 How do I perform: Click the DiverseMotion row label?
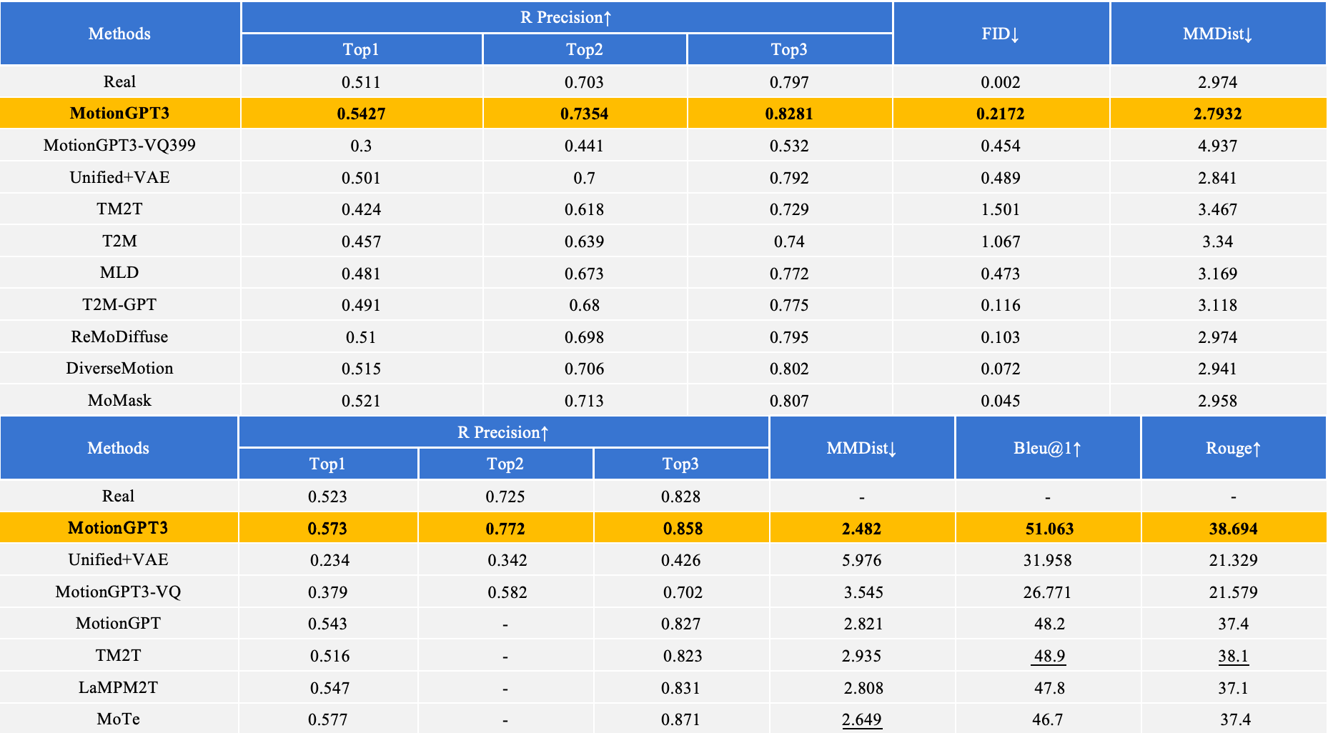point(119,368)
